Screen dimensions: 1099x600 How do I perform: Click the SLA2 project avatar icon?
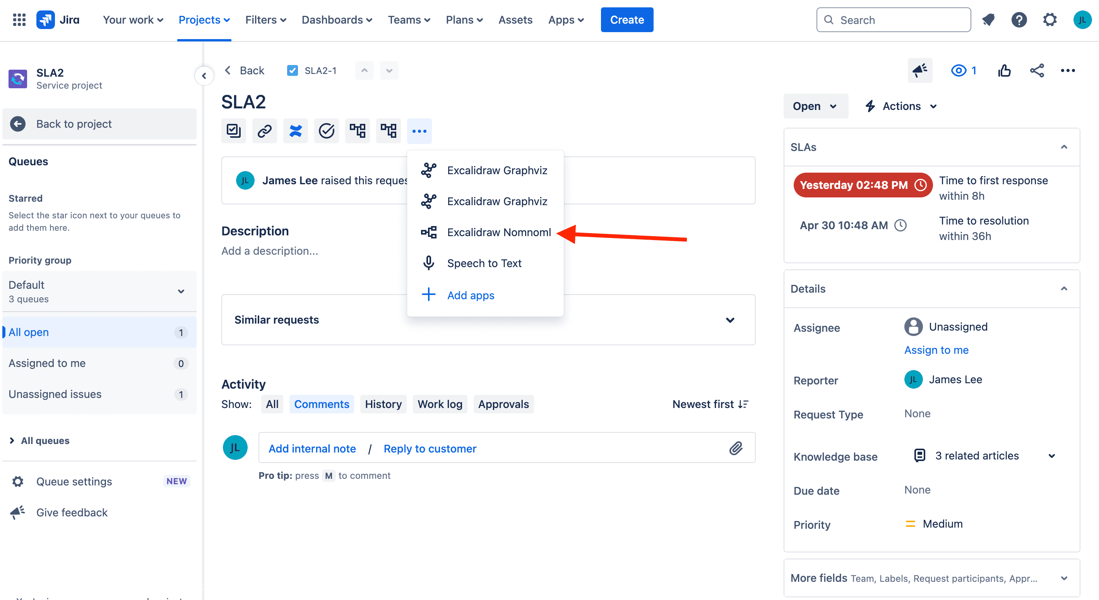(x=18, y=79)
